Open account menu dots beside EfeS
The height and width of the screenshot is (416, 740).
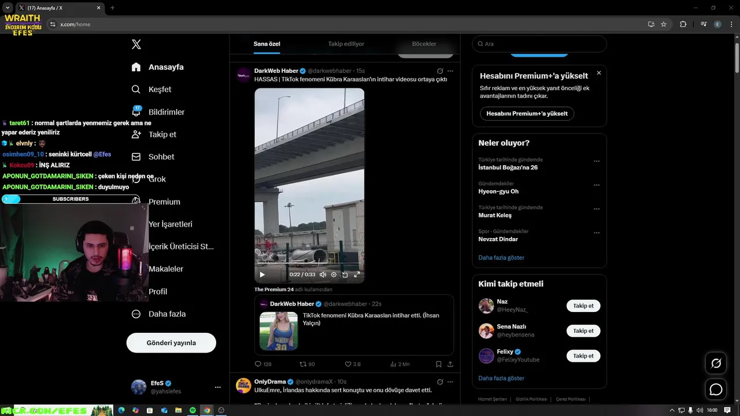click(218, 387)
